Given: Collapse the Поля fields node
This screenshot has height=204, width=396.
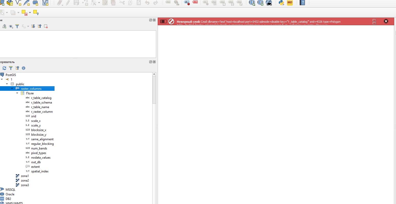Looking at the screenshot, I should (17, 93).
